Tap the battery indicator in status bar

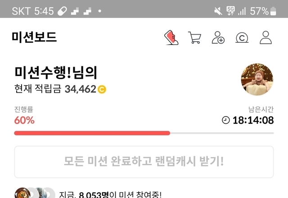click(273, 11)
